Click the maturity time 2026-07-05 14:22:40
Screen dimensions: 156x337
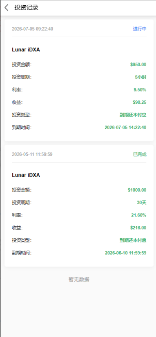pyautogui.click(x=125, y=128)
